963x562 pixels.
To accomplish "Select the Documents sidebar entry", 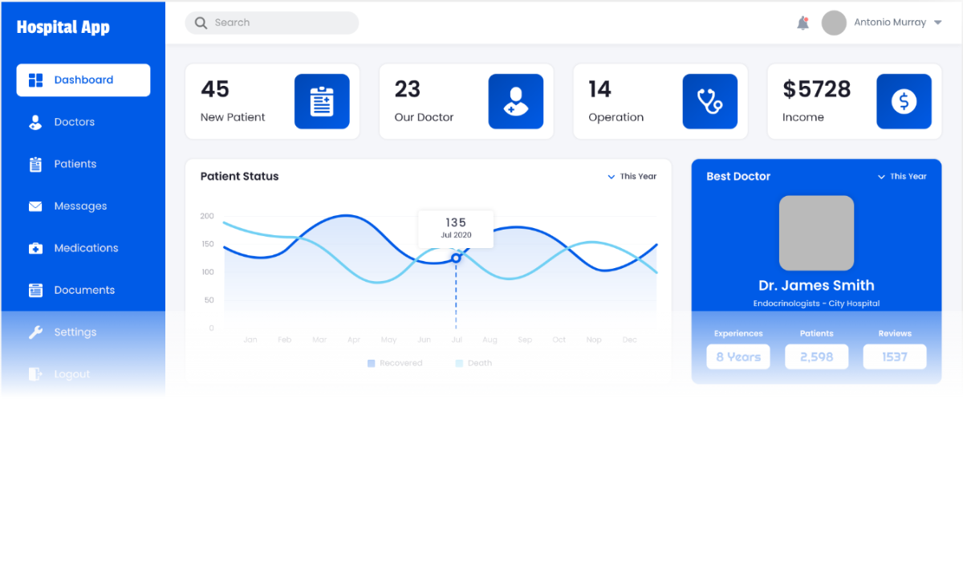I will (83, 291).
